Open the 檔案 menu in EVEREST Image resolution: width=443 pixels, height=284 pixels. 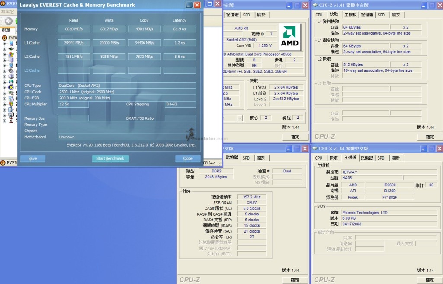pos(8,12)
